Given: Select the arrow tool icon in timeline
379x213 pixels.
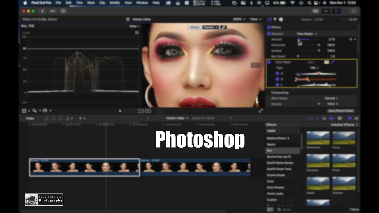Looking at the screenshot, I should [80, 118].
